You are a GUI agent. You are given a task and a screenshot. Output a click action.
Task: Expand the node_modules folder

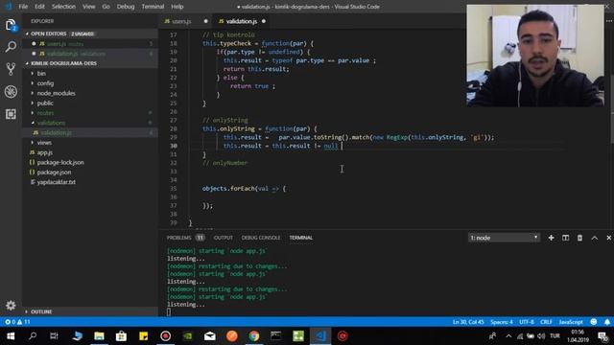tap(56, 93)
